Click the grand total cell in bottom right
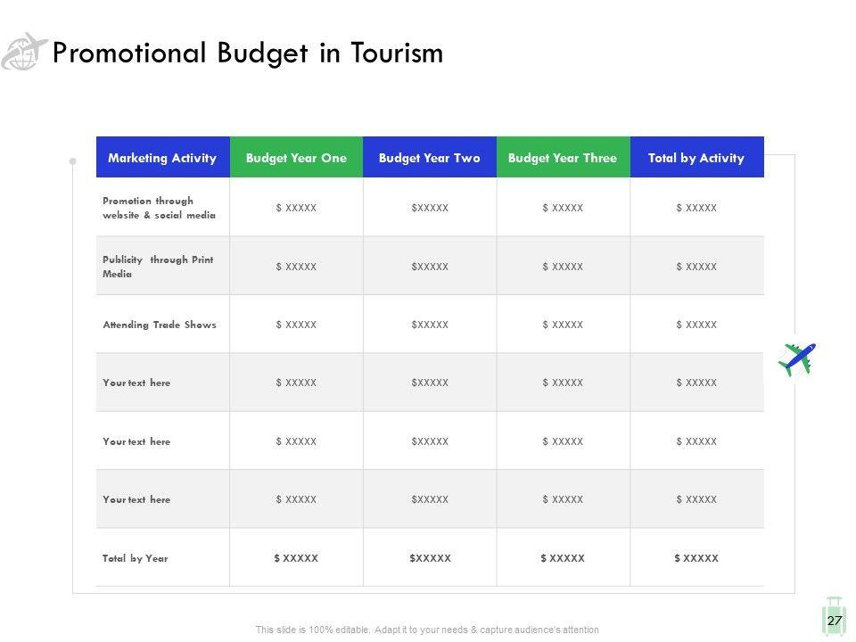The width and height of the screenshot is (856, 642). click(x=696, y=558)
